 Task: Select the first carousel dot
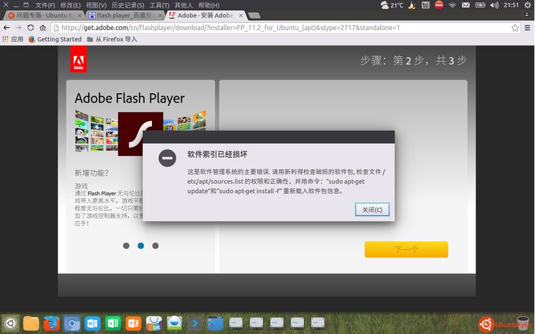click(126, 246)
